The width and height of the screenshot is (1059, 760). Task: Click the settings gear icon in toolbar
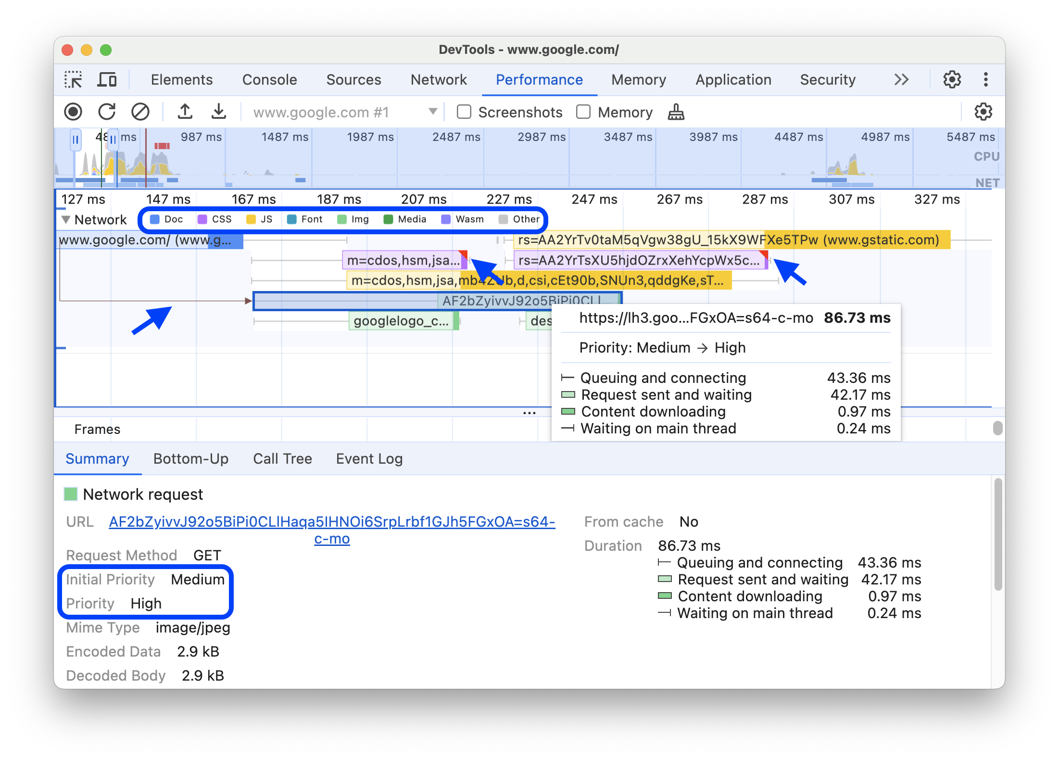(x=953, y=79)
